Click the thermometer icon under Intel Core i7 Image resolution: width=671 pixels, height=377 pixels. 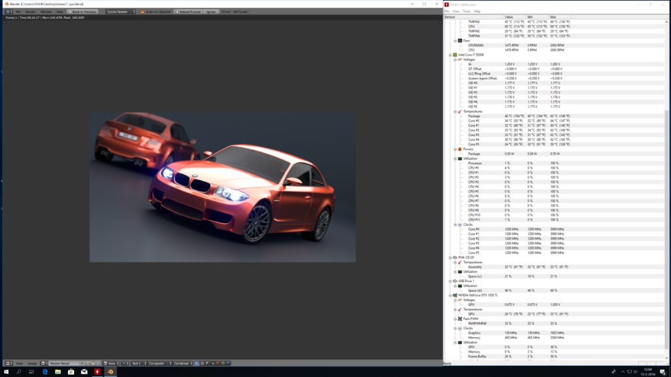[x=460, y=111]
